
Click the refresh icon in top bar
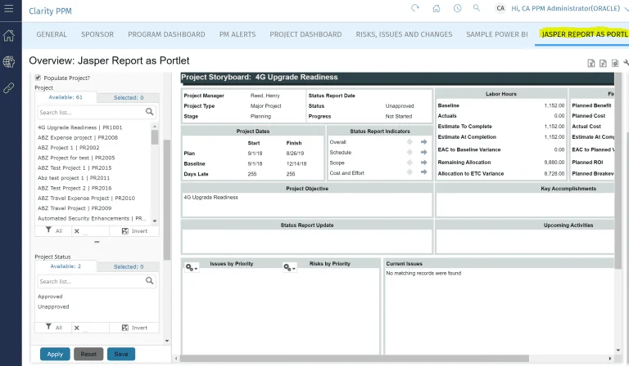[415, 7]
